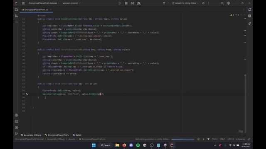Open the EncryptedPlayerPrefsTutorial project dropdown
Image resolution: width=266 pixels, height=149 pixels.
click(x=44, y=3)
